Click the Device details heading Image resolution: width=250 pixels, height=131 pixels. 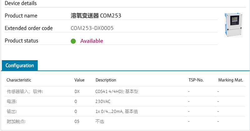click(21, 3)
